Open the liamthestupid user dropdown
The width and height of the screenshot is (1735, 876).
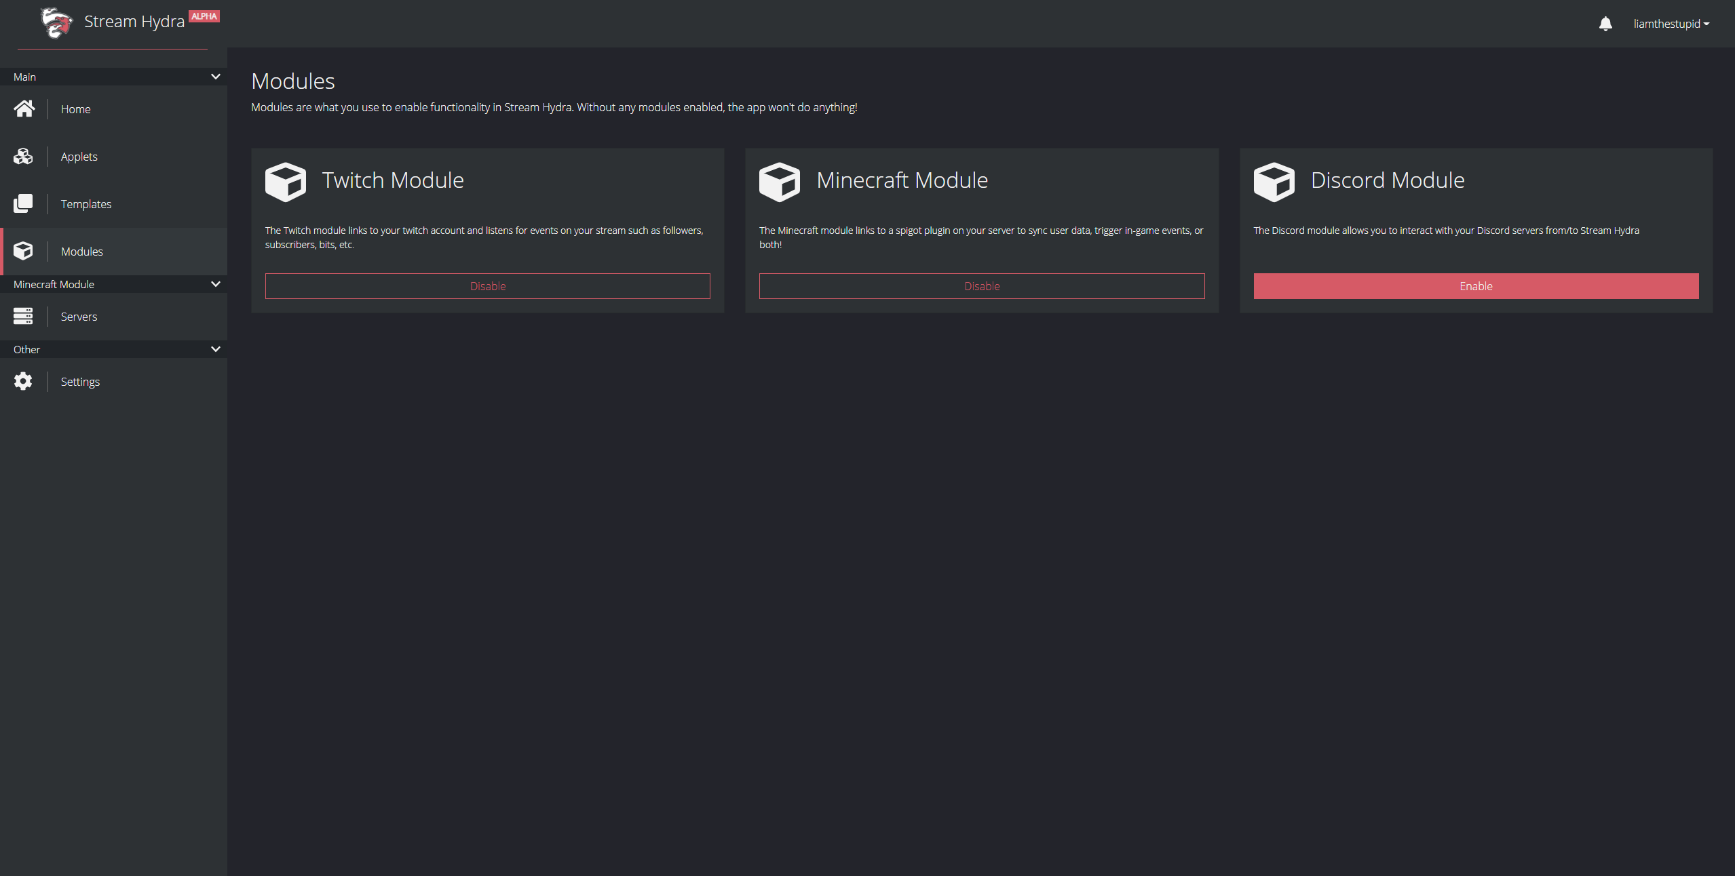(1671, 24)
